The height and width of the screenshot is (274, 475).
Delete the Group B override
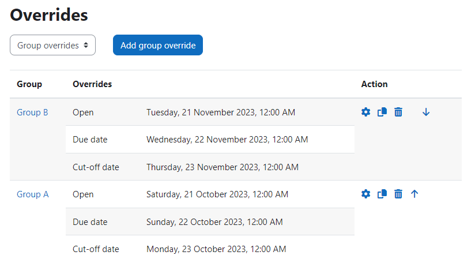point(398,112)
